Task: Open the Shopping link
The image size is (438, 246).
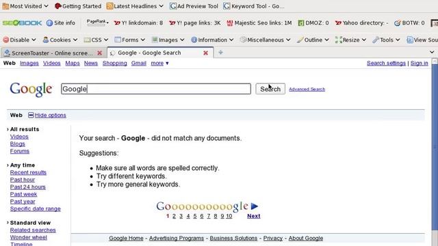Action: point(114,63)
